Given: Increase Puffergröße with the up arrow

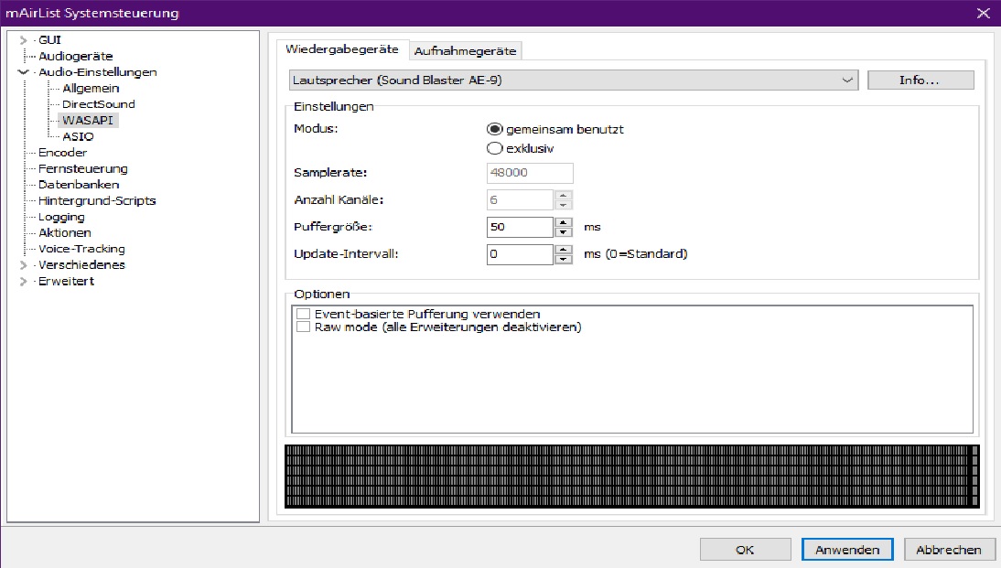Looking at the screenshot, I should [x=565, y=222].
